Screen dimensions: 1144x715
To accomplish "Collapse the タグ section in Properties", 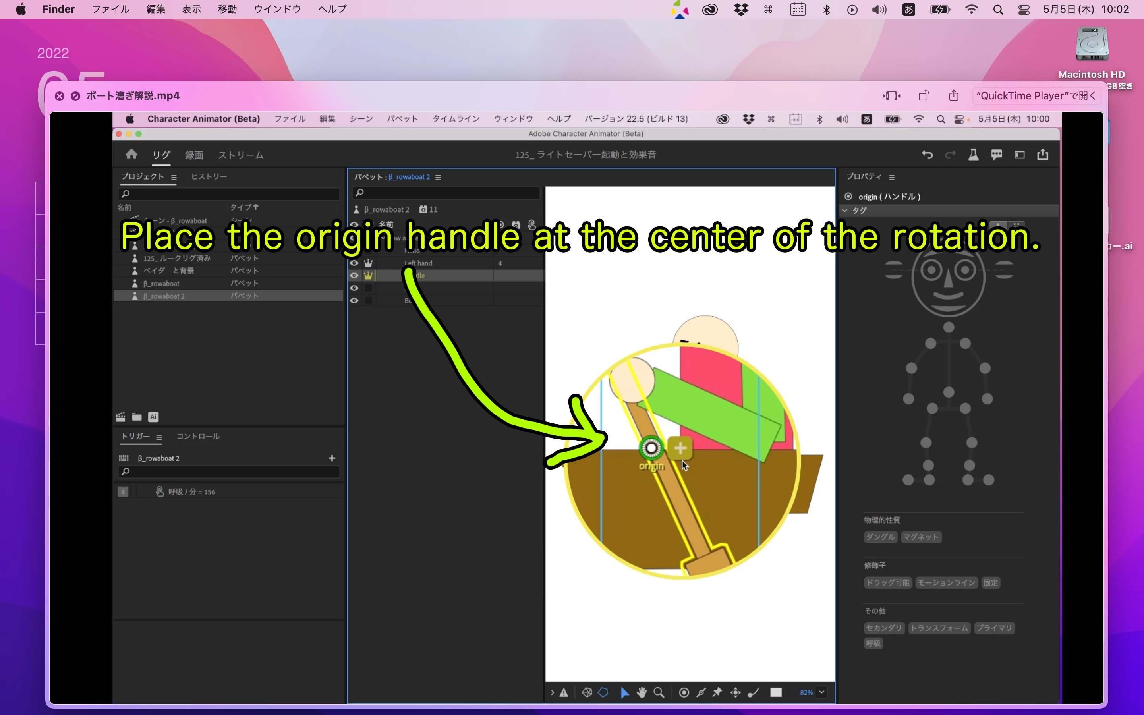I will pos(845,211).
